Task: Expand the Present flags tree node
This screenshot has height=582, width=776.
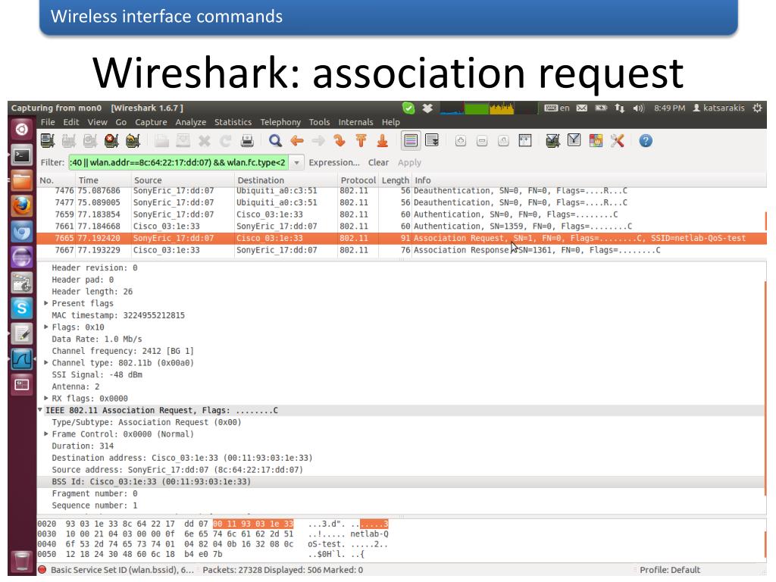Action: click(46, 303)
